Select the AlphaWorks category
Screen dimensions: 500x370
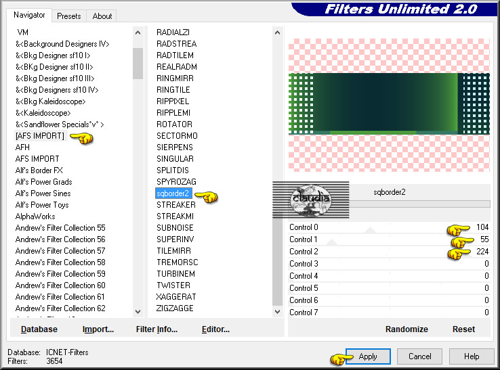pos(35,216)
